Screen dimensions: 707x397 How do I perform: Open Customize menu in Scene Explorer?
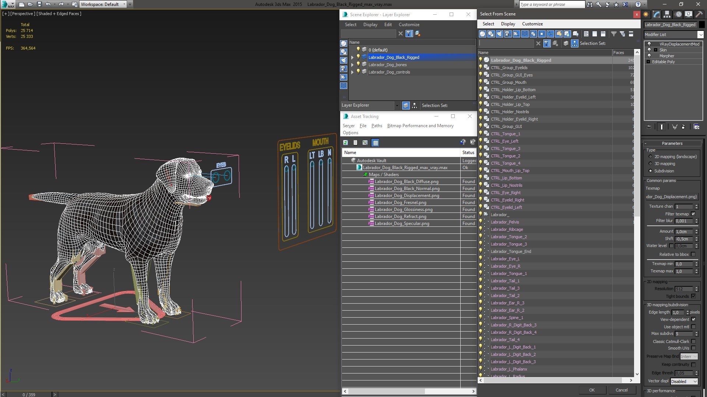click(409, 25)
